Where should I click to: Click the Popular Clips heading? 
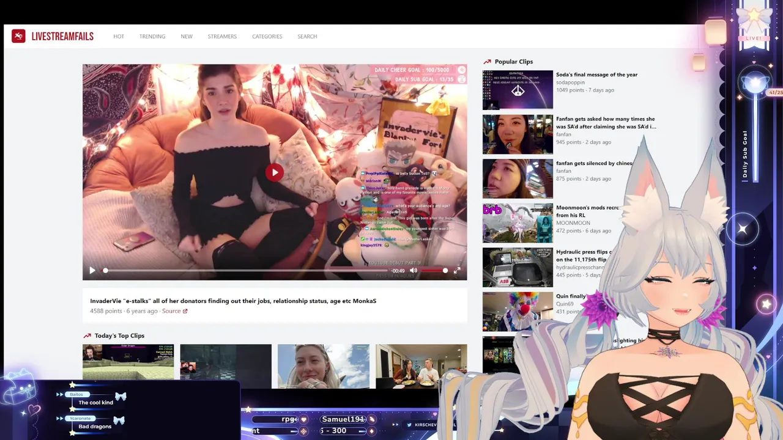(x=514, y=62)
